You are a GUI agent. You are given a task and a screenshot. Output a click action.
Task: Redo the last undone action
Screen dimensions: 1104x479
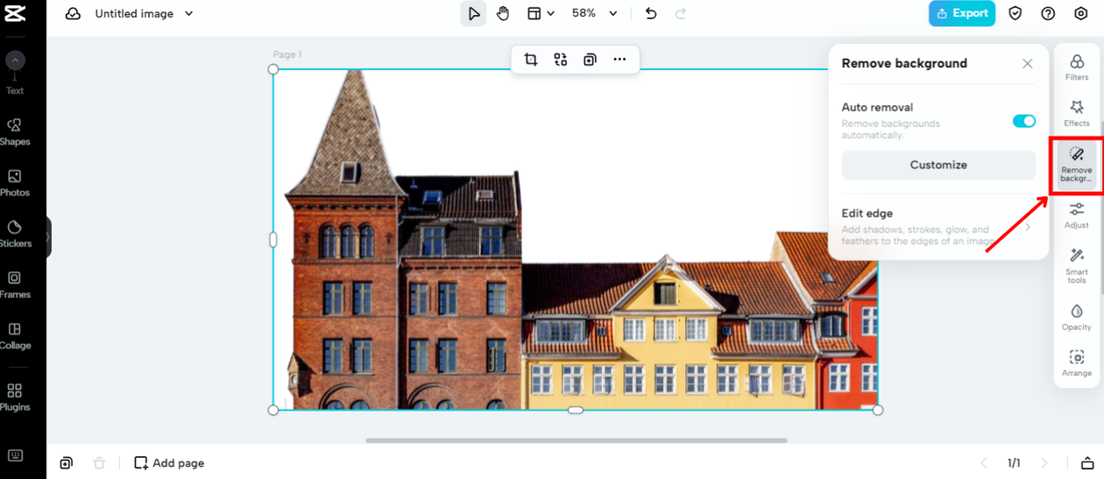681,13
